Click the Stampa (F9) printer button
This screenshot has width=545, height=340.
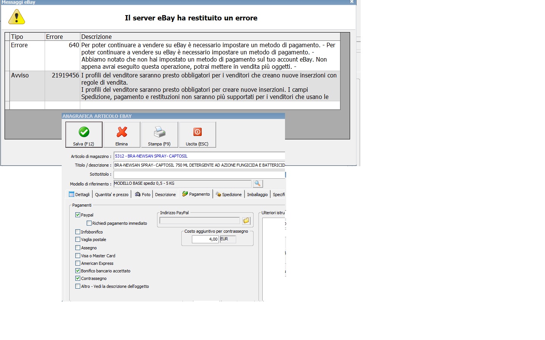pyautogui.click(x=159, y=134)
